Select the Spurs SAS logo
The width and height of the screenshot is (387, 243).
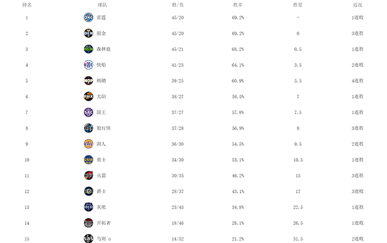click(x=88, y=238)
